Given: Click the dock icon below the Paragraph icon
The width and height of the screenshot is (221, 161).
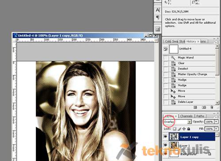Looking at the screenshot, I should pyautogui.click(x=158, y=29).
